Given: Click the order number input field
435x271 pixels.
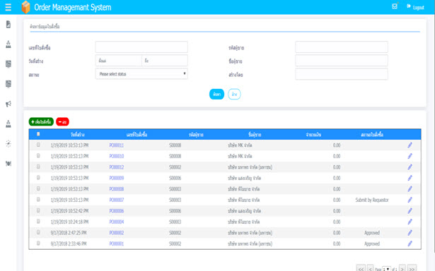Looking at the screenshot, I should 141,47.
